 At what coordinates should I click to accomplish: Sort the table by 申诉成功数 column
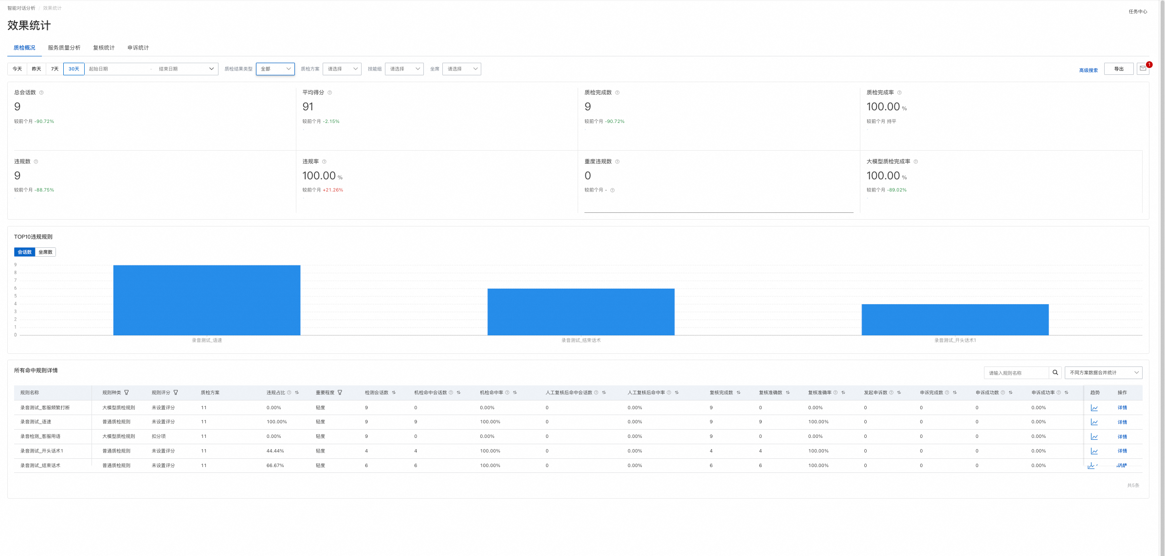(1010, 393)
